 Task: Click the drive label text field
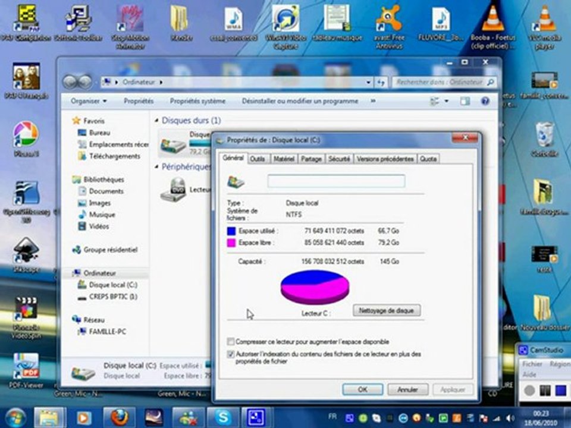[336, 181]
